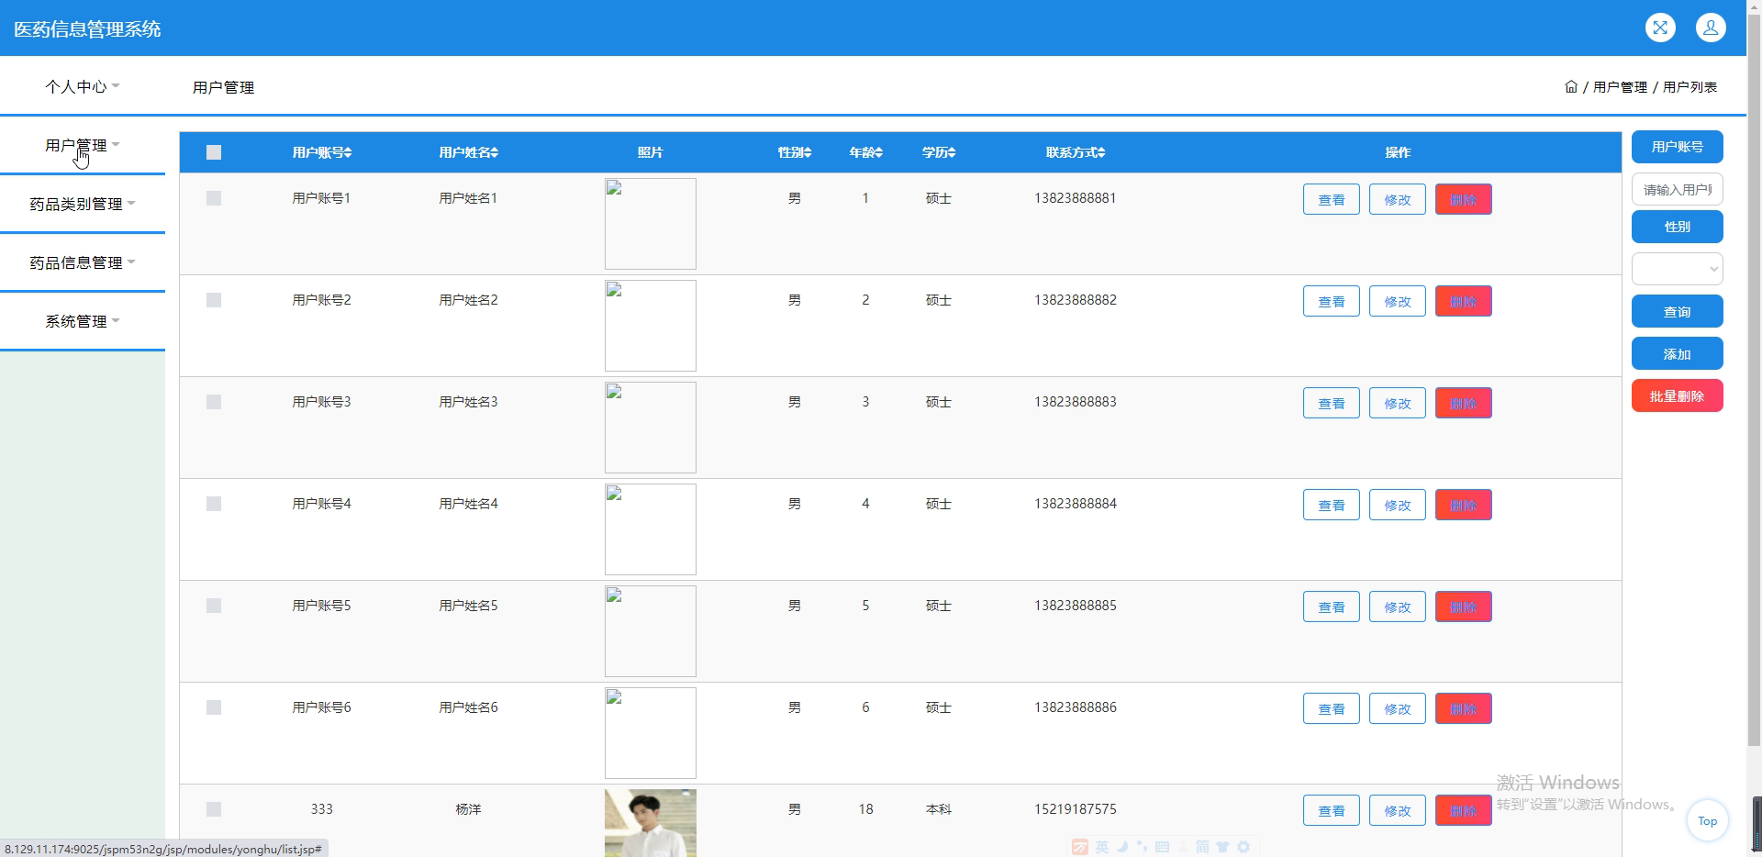The image size is (1762, 857).
Task: Expand the 药品类别管理 sidebar menu
Action: coord(83,204)
